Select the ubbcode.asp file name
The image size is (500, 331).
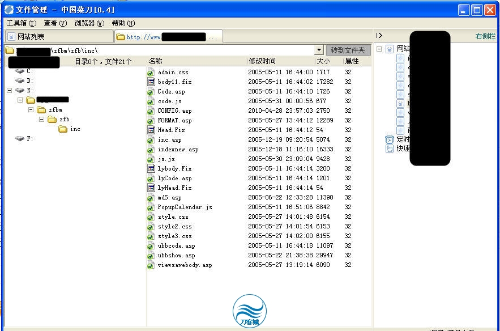(176, 246)
